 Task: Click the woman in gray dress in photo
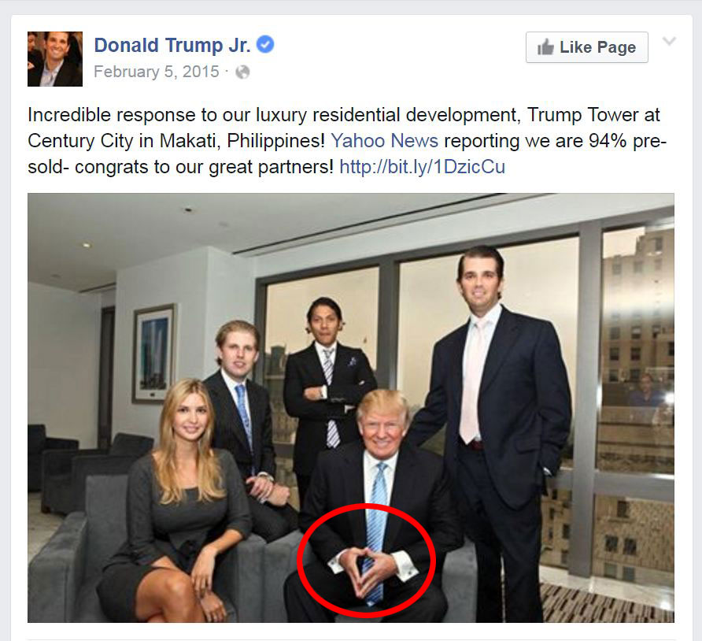point(181,504)
